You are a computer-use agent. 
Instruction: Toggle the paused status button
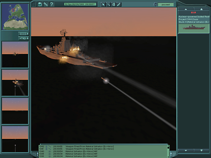click(x=166, y=5)
